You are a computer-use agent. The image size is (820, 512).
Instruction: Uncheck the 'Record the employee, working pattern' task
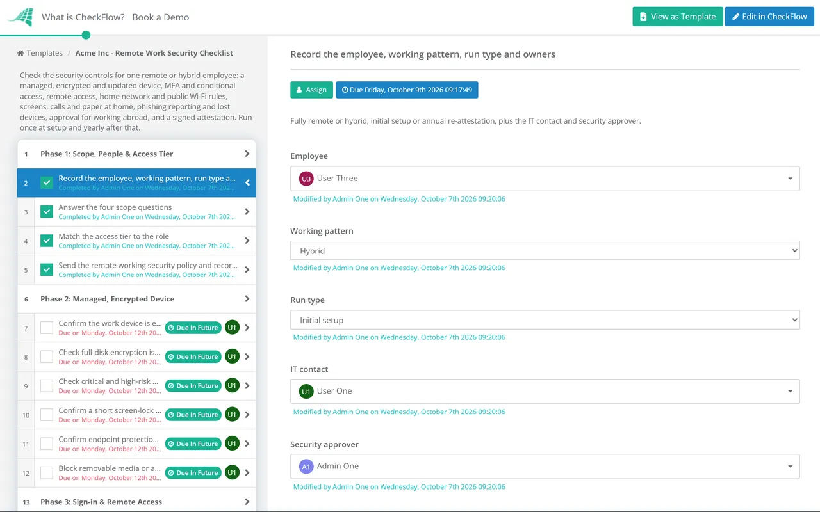pos(47,183)
